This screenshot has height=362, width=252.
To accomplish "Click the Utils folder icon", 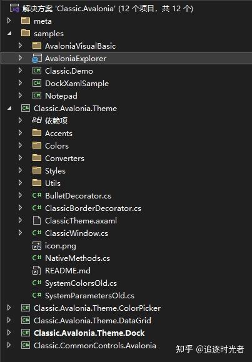I will tap(37, 183).
